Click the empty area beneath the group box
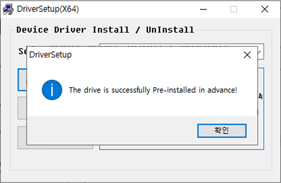Screen dimensions: 281x183 [140, 176]
